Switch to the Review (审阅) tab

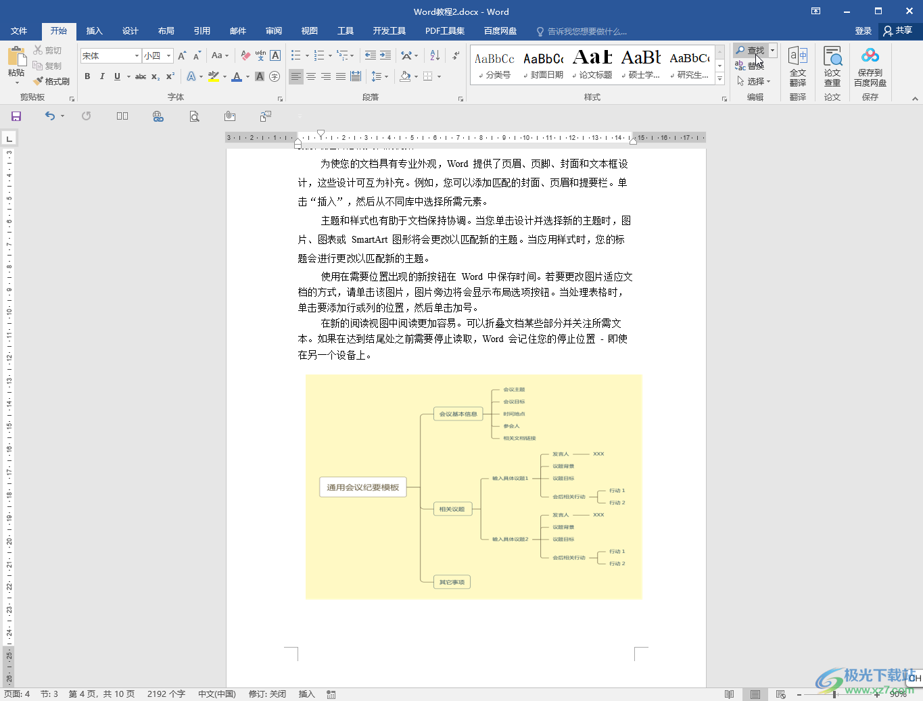click(274, 31)
